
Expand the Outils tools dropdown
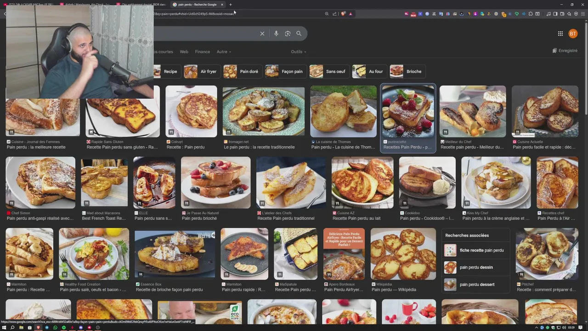pos(299,51)
